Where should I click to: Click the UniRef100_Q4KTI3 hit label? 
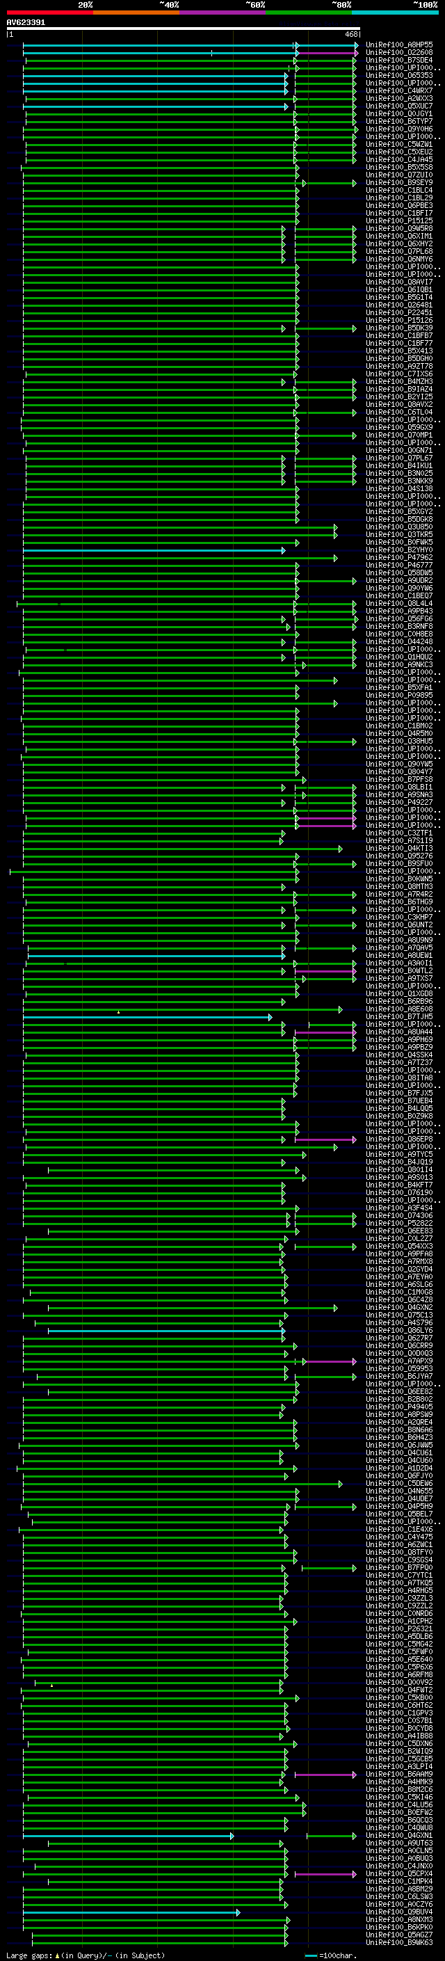coord(399,848)
